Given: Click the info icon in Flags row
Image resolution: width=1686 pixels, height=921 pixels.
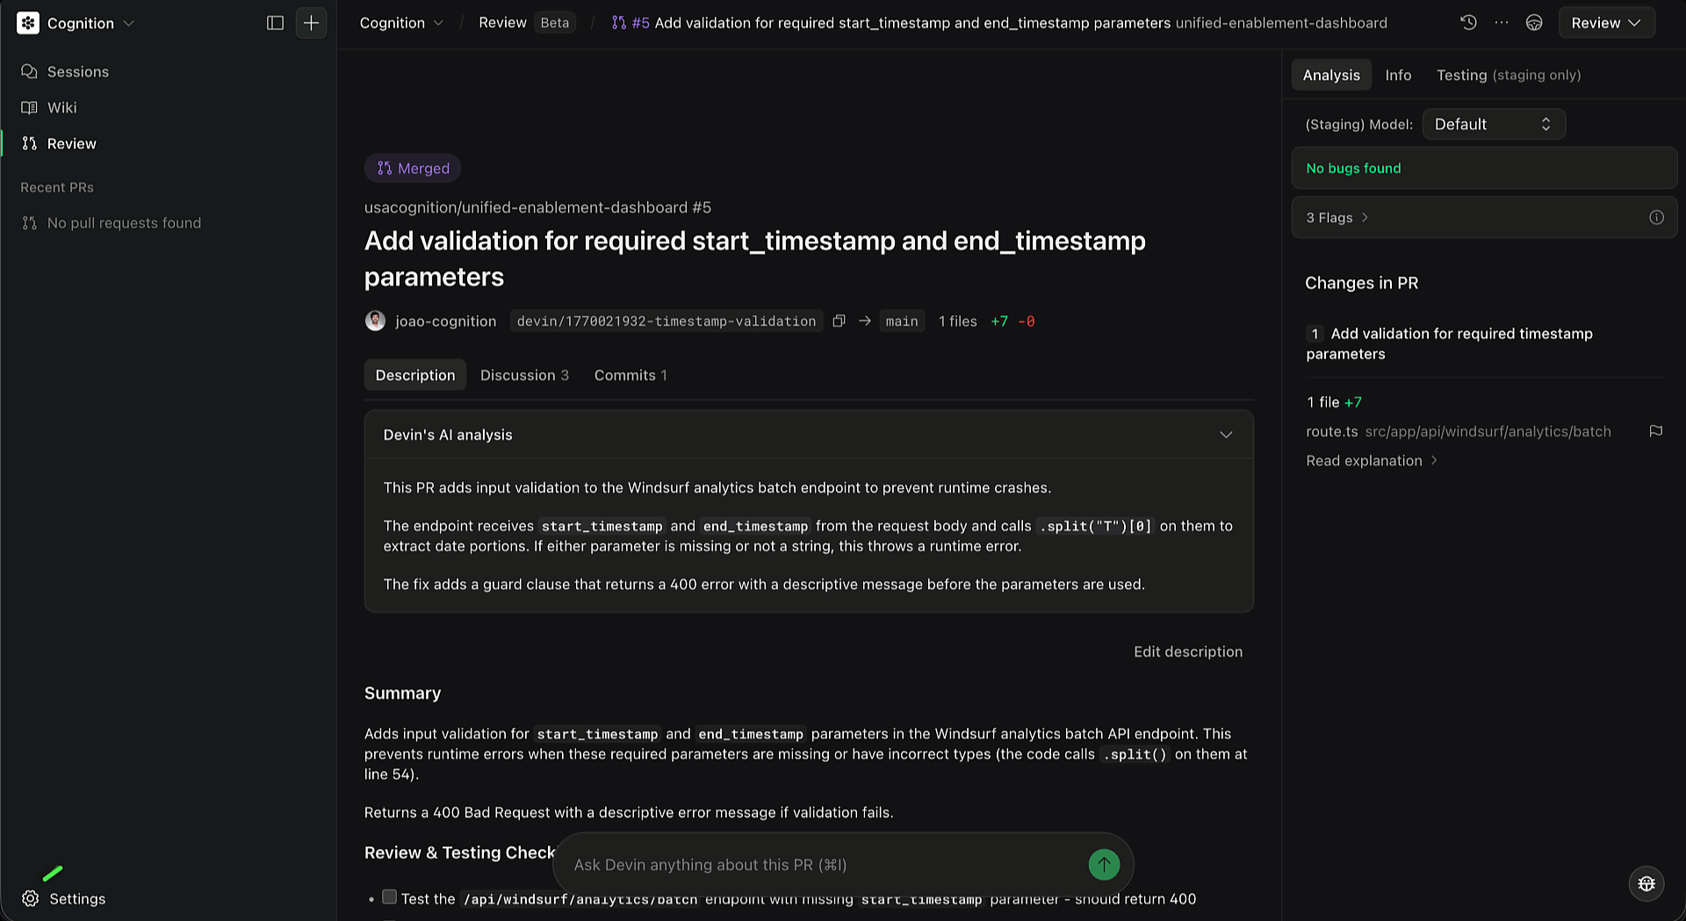Looking at the screenshot, I should (x=1656, y=218).
